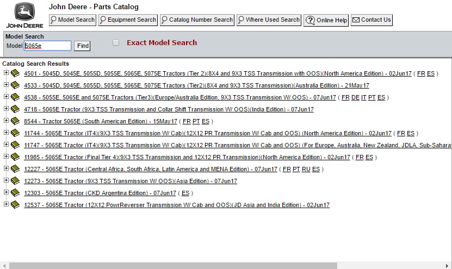This screenshot has height=269, width=452.
Task: Expand catalog 12227 plus sign
Action: click(x=6, y=168)
